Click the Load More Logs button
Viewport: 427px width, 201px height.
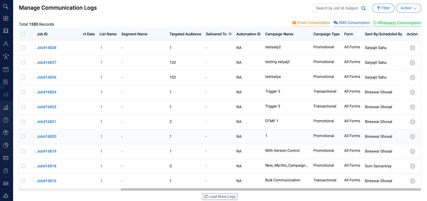[x=220, y=196]
